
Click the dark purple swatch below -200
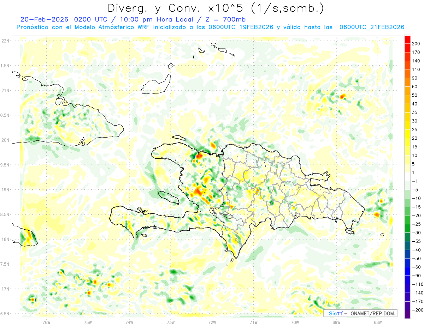coord(408,314)
